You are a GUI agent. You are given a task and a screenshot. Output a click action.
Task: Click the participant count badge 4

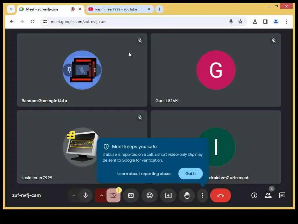pos(272,189)
